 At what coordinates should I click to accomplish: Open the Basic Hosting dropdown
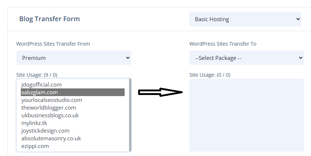point(245,19)
